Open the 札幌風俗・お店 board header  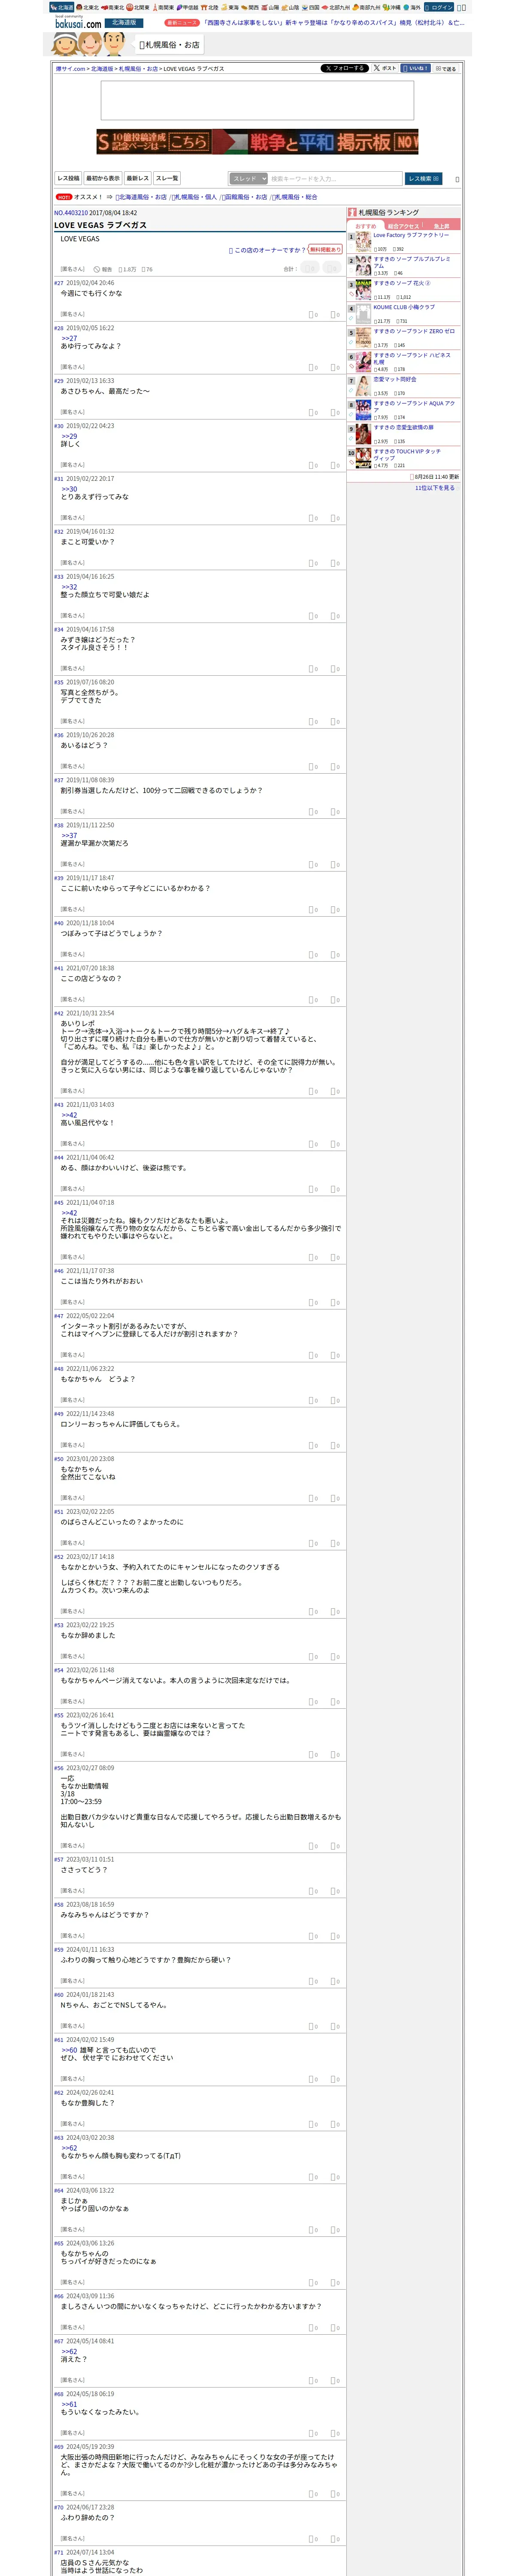click(x=169, y=45)
